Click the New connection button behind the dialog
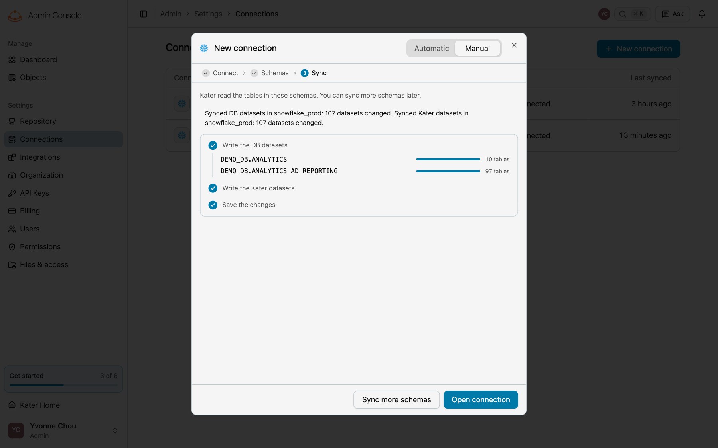 click(x=638, y=49)
